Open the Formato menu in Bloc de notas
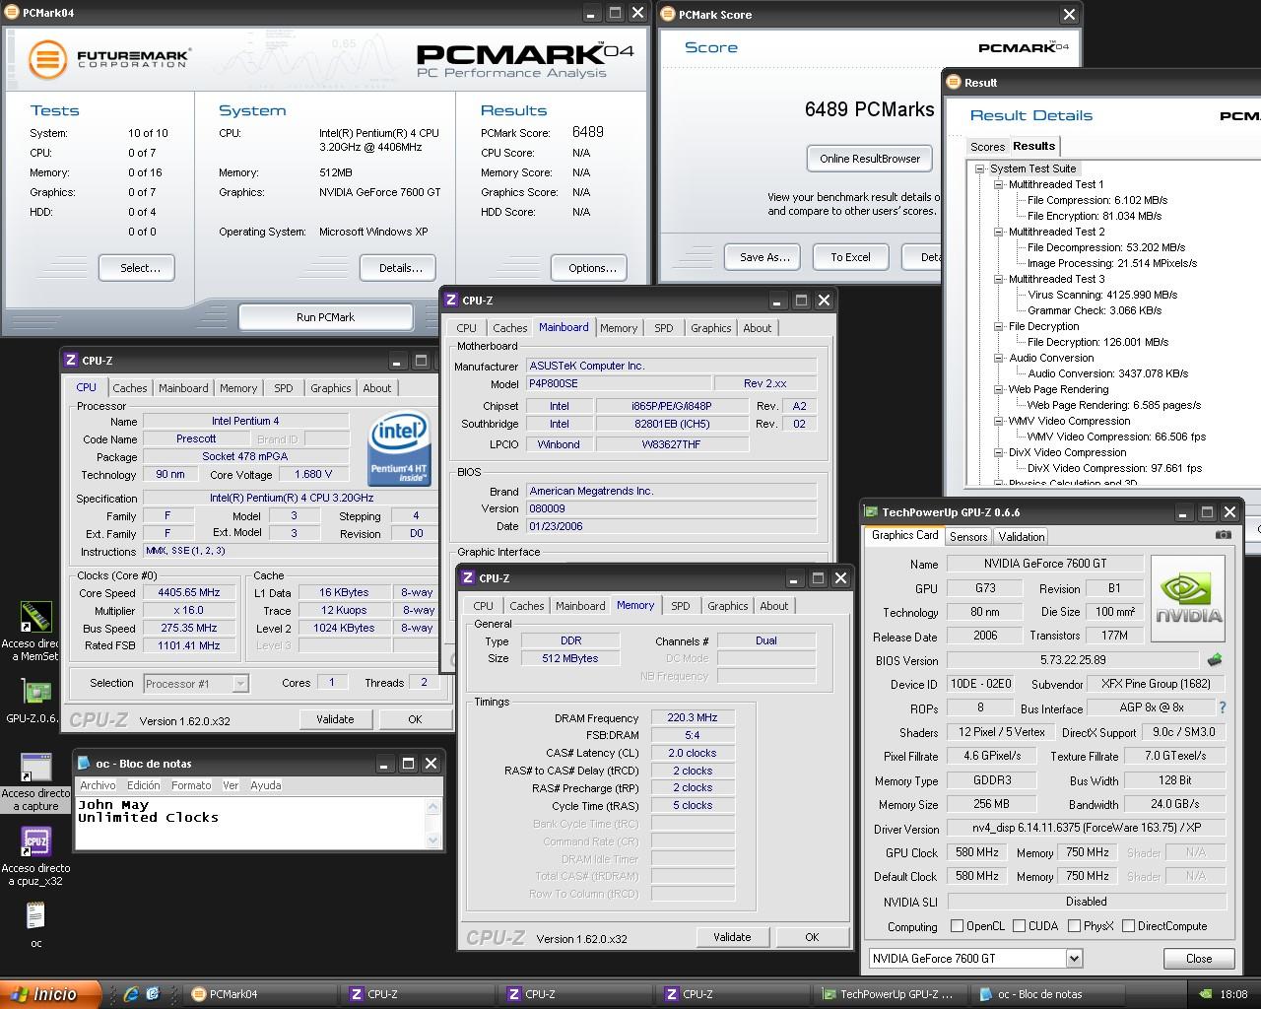This screenshot has width=1261, height=1009. 191,785
